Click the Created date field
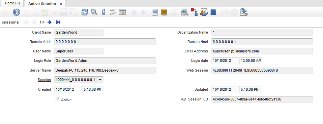The height and width of the screenshot is (124, 323). point(68,89)
